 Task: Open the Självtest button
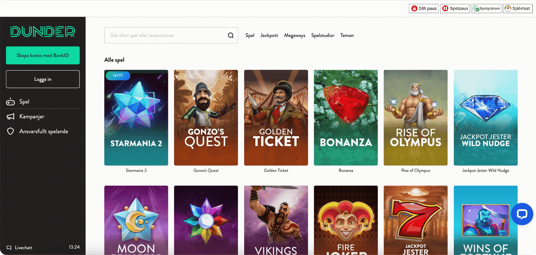(518, 8)
